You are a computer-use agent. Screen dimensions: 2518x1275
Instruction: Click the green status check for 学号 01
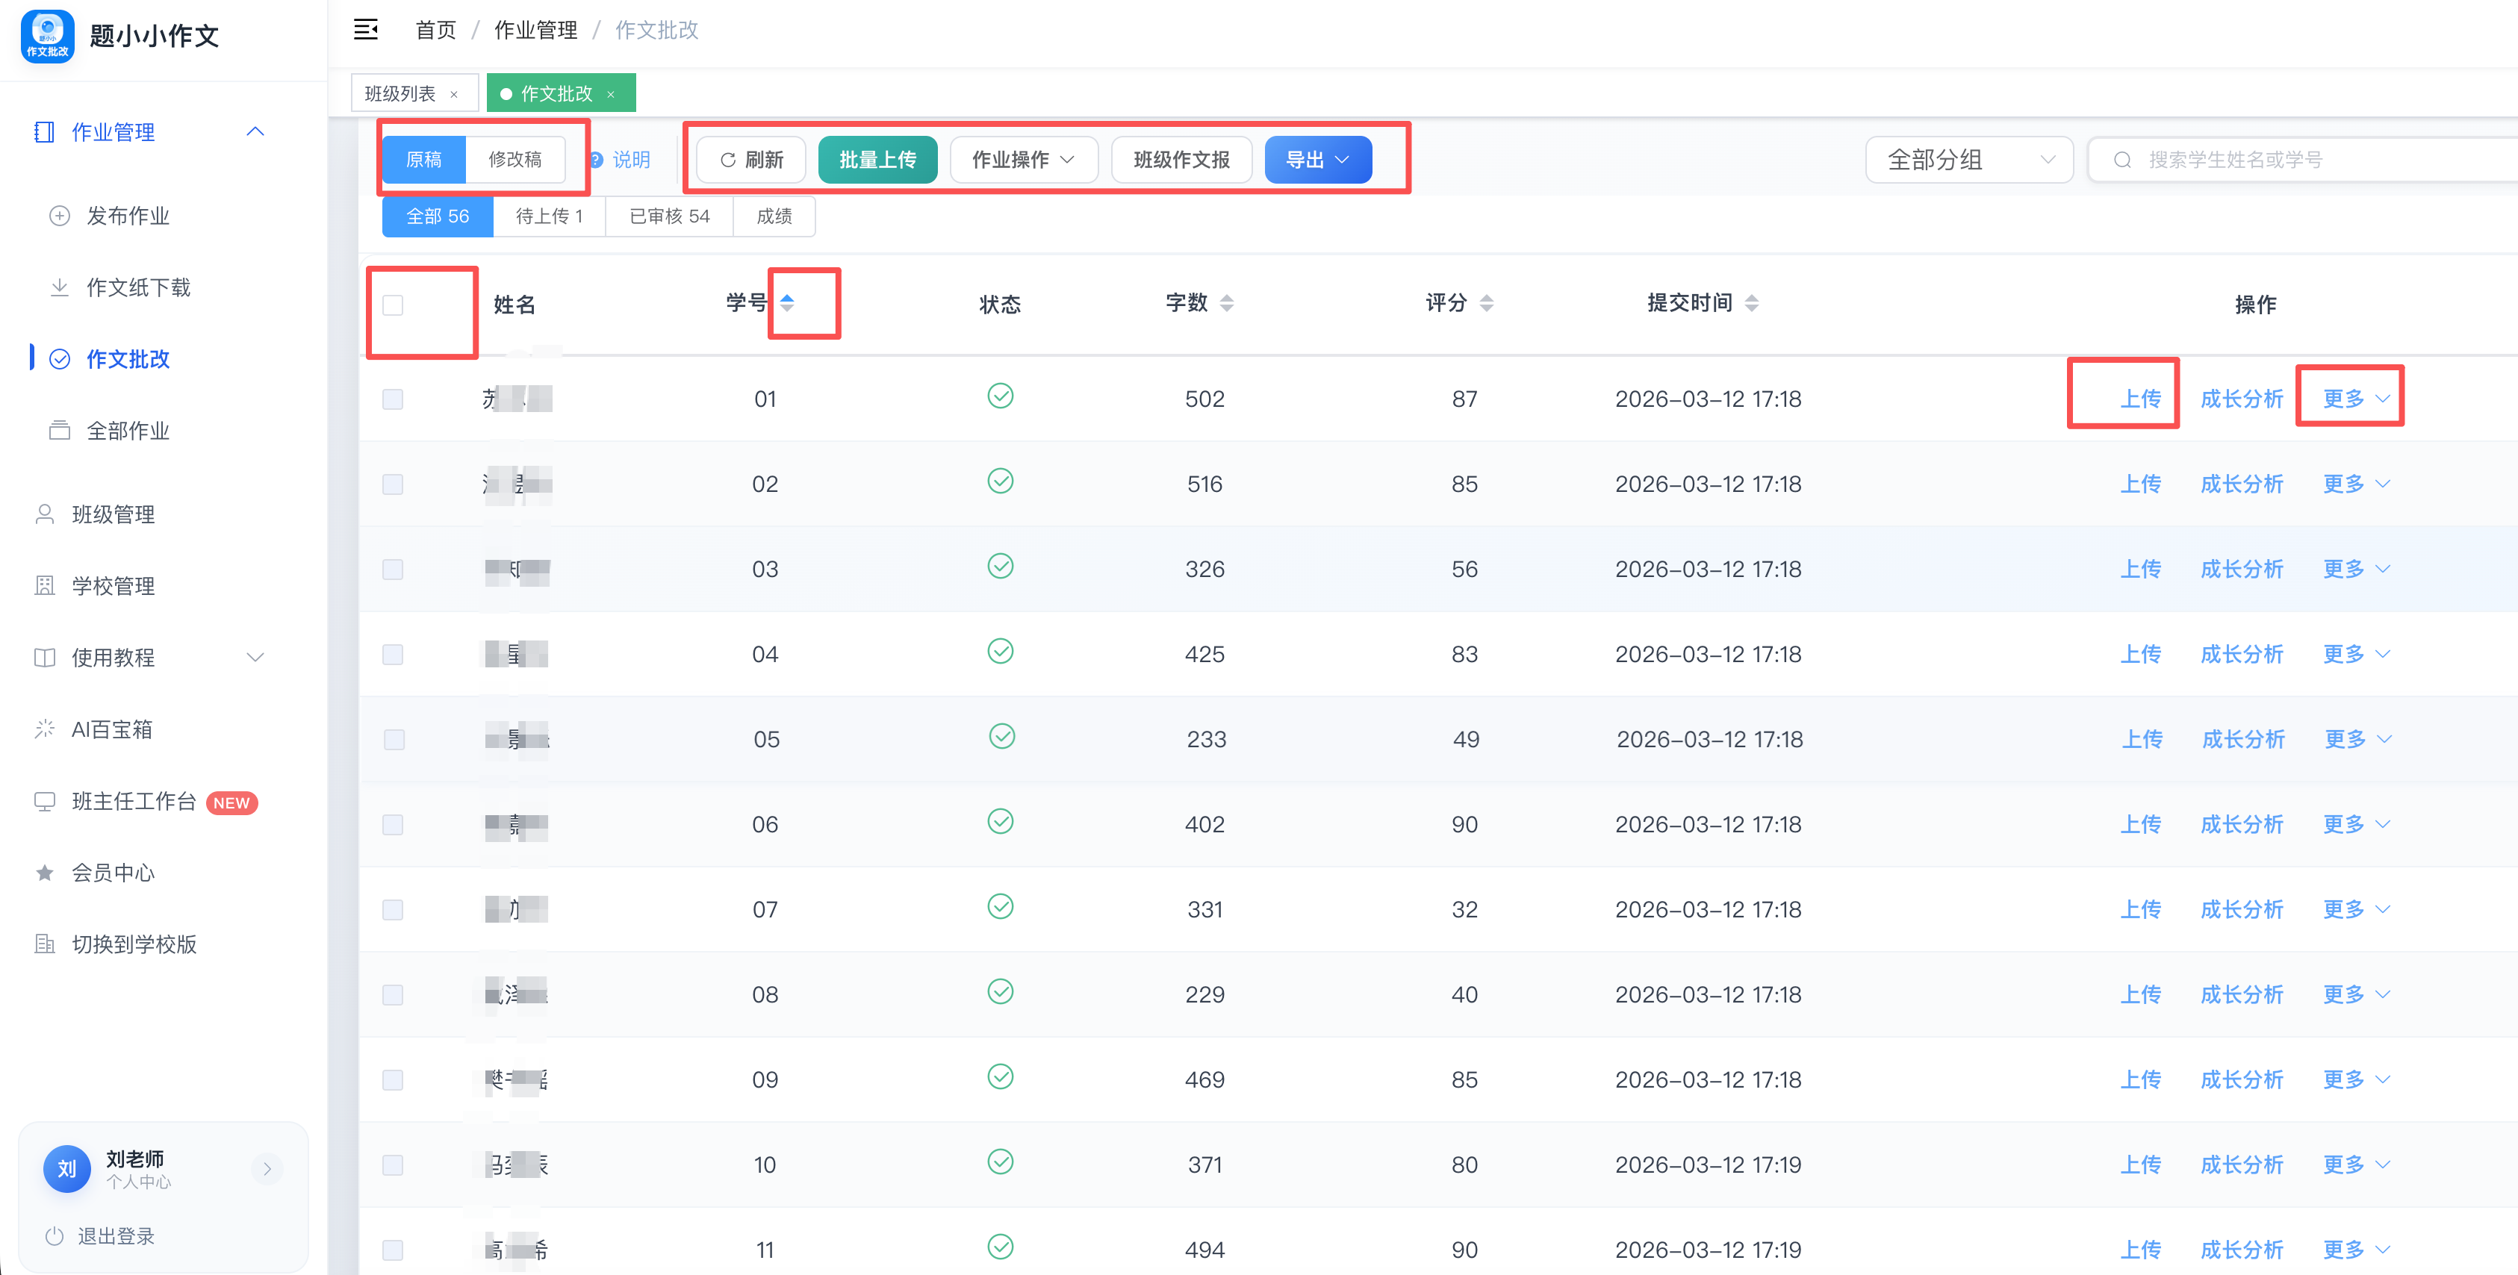[1000, 396]
